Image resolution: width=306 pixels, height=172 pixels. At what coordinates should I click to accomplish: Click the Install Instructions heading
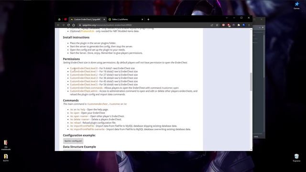coord(76,37)
